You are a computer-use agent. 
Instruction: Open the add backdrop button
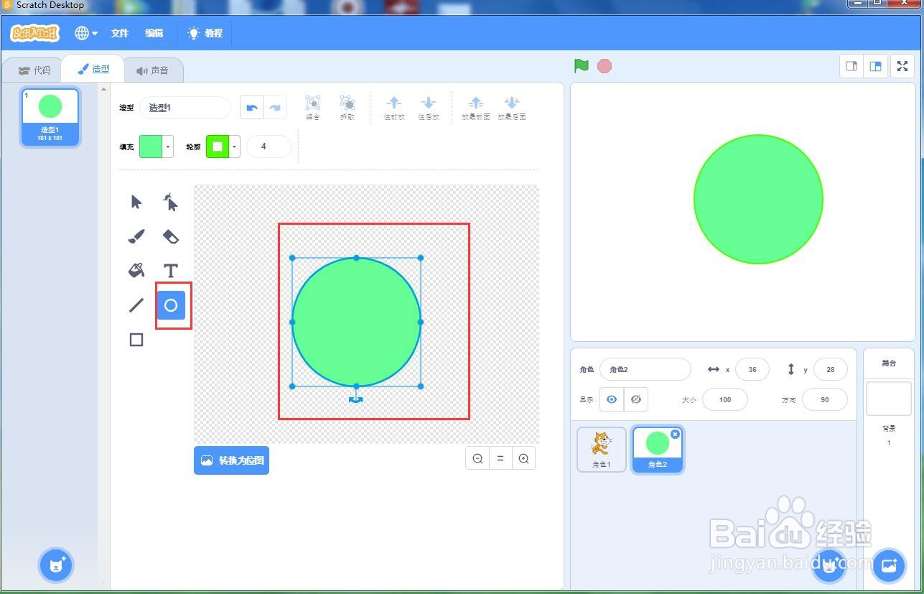(x=889, y=565)
